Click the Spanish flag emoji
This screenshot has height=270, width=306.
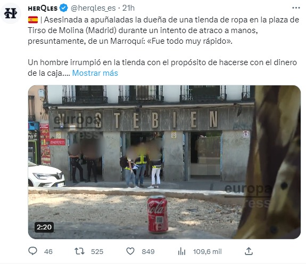(x=33, y=20)
